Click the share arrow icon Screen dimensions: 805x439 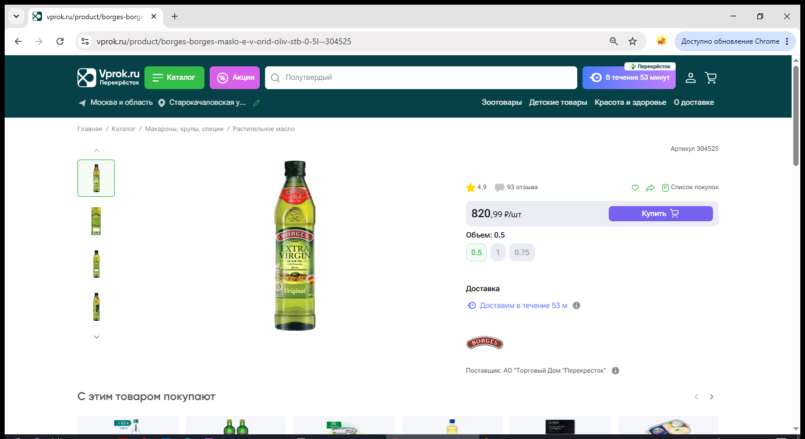[651, 187]
